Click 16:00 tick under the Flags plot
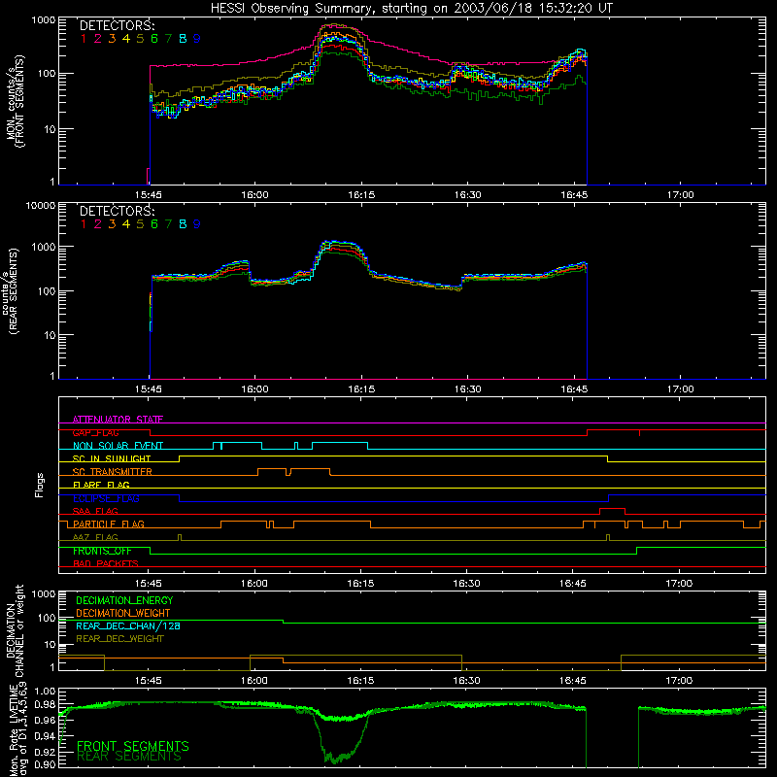The width and height of the screenshot is (777, 777). coord(254,584)
